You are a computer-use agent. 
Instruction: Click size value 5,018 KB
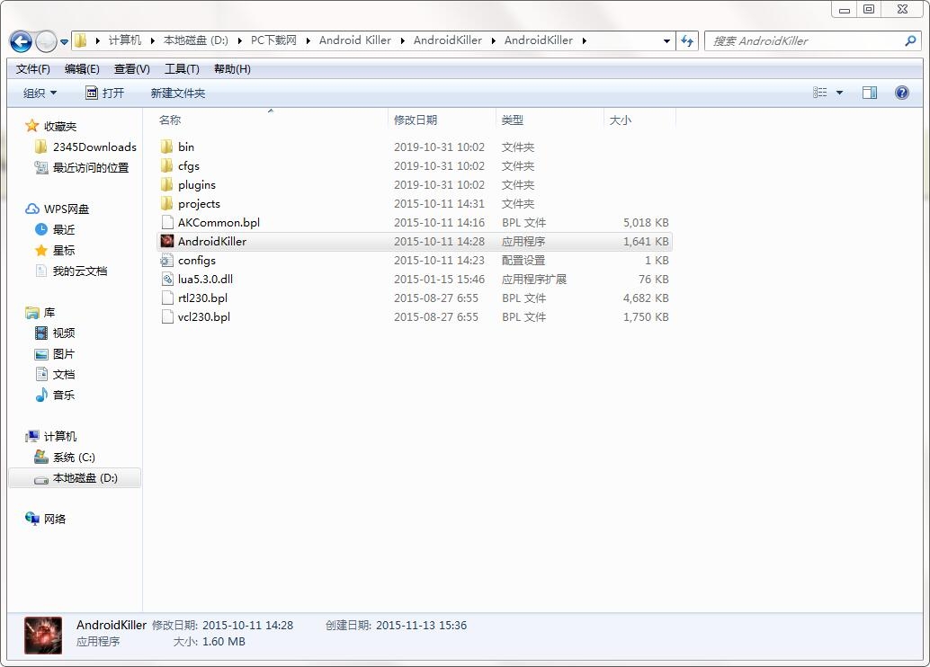click(646, 222)
